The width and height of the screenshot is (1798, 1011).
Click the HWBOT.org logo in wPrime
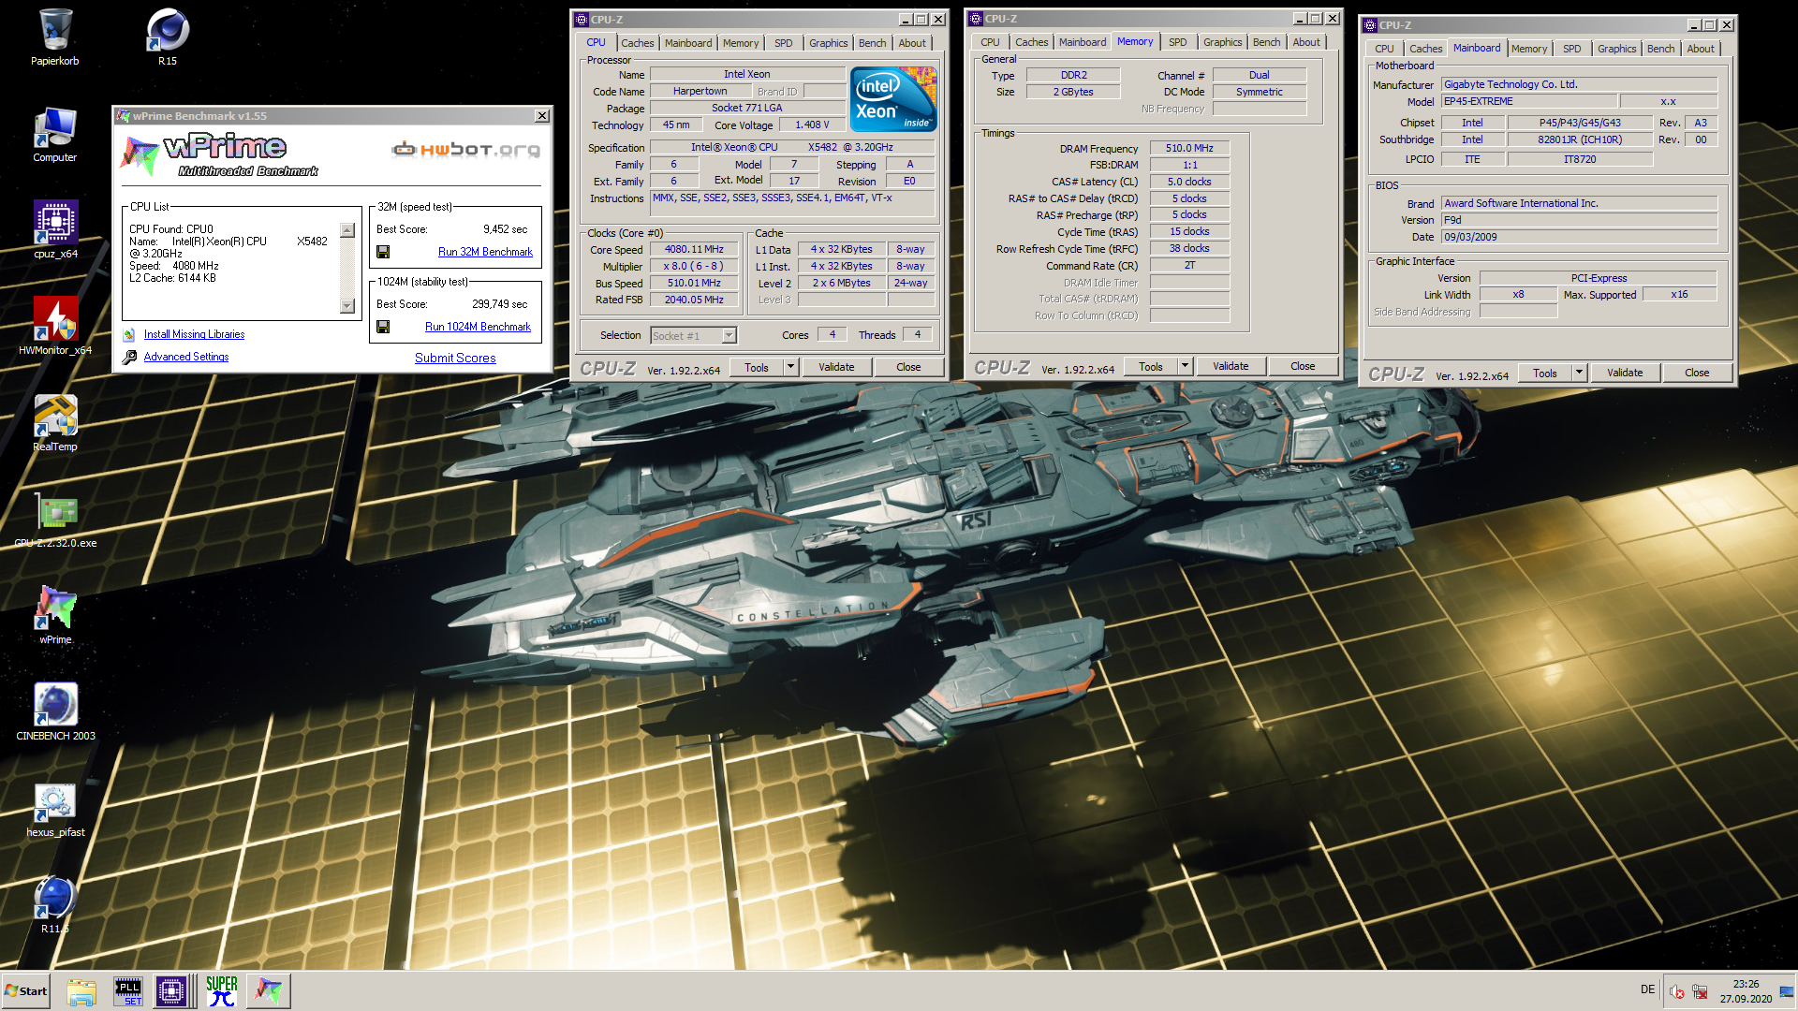coord(465,149)
